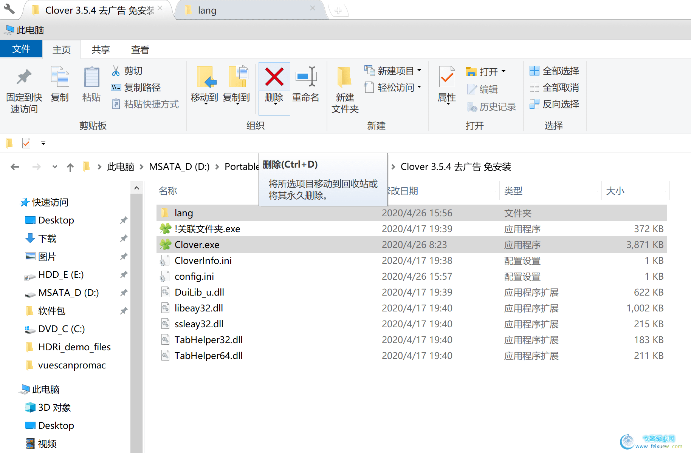Open the Move To (移动到) dropdown arrow
The width and height of the screenshot is (691, 453).
206,104
